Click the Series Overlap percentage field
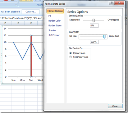Viewport: 128px width, 113px height. point(94,25)
